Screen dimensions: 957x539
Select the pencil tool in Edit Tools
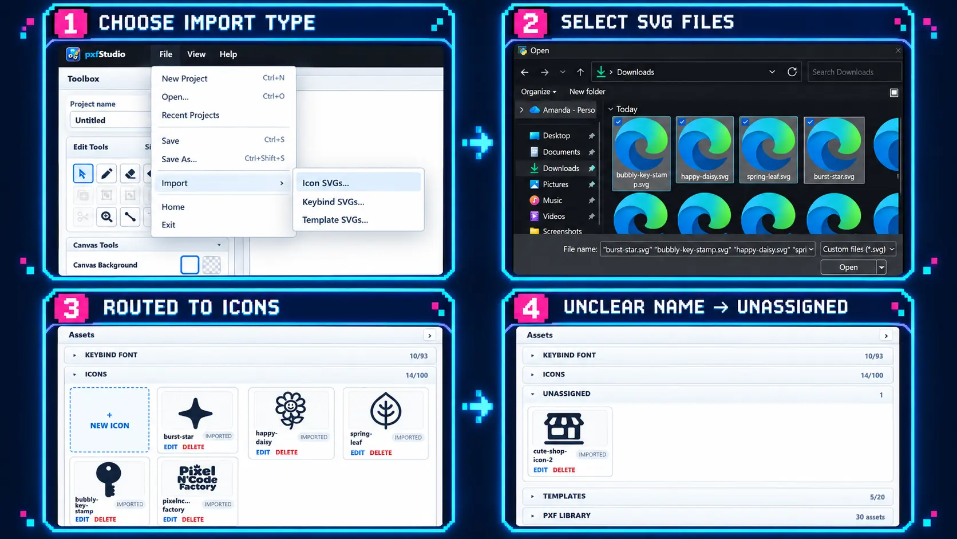click(x=106, y=174)
